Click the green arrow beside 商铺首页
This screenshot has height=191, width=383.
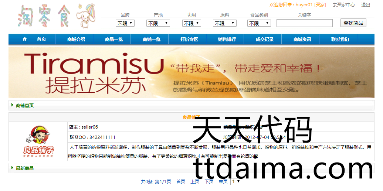pos(13,105)
